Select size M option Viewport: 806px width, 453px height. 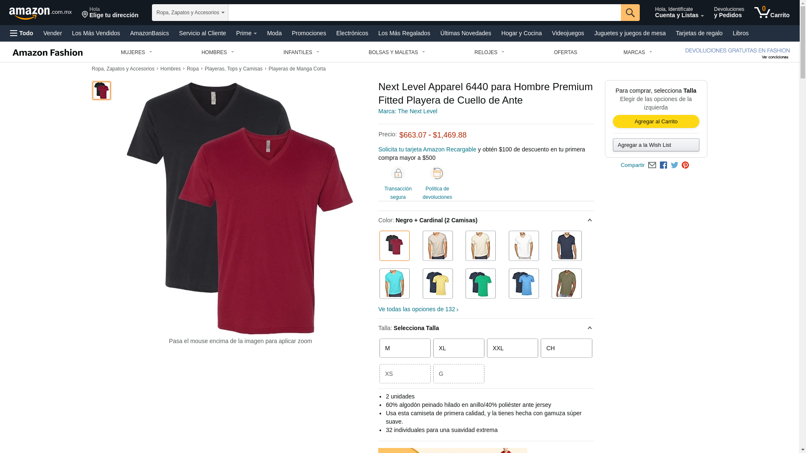click(x=405, y=348)
